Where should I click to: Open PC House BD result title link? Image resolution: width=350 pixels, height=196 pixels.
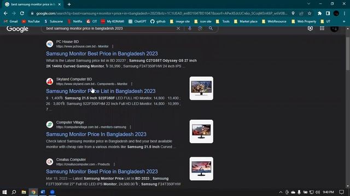pos(102,53)
